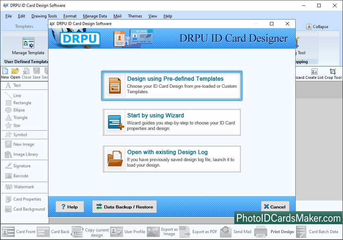Open the Themes menu
The height and width of the screenshot is (240, 343).
pyautogui.click(x=135, y=16)
